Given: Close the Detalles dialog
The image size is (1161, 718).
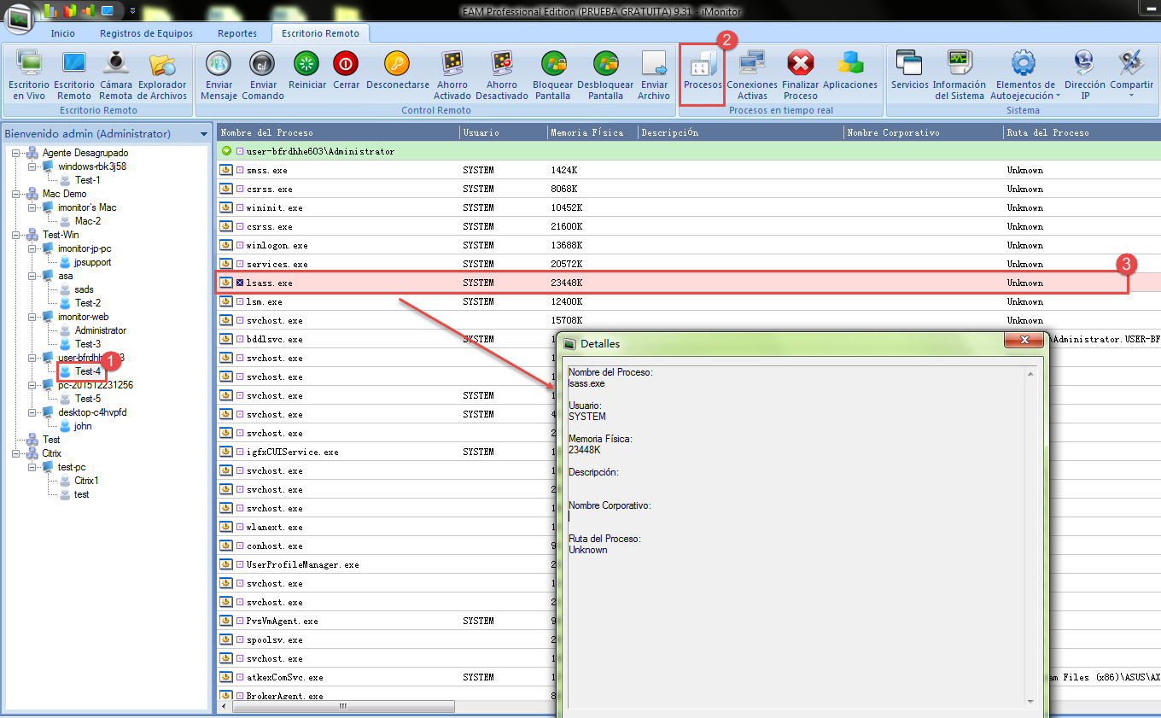Looking at the screenshot, I should click(x=1024, y=342).
